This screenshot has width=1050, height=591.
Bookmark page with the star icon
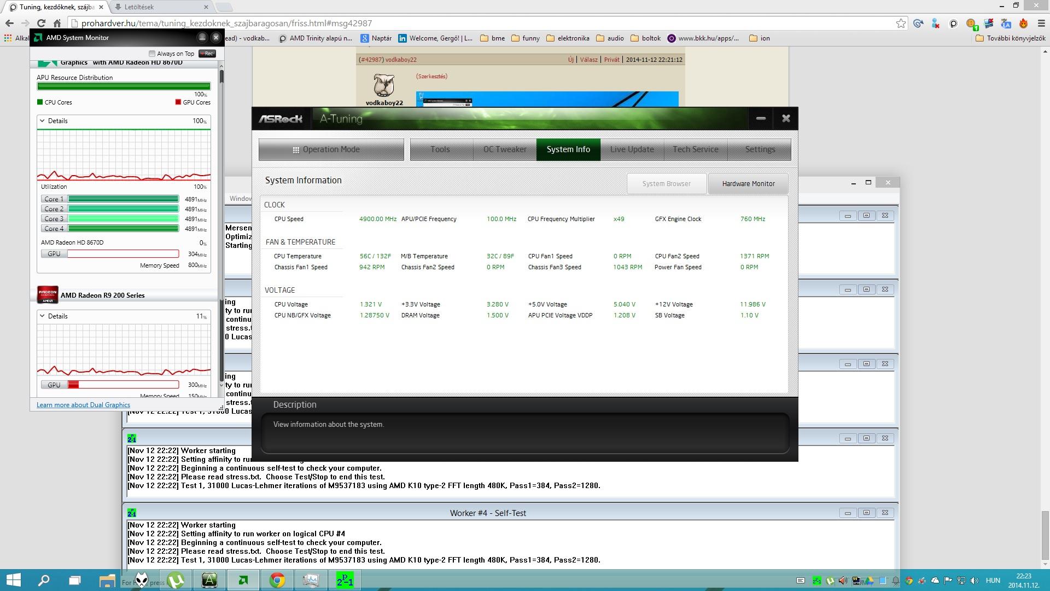pos(901,24)
